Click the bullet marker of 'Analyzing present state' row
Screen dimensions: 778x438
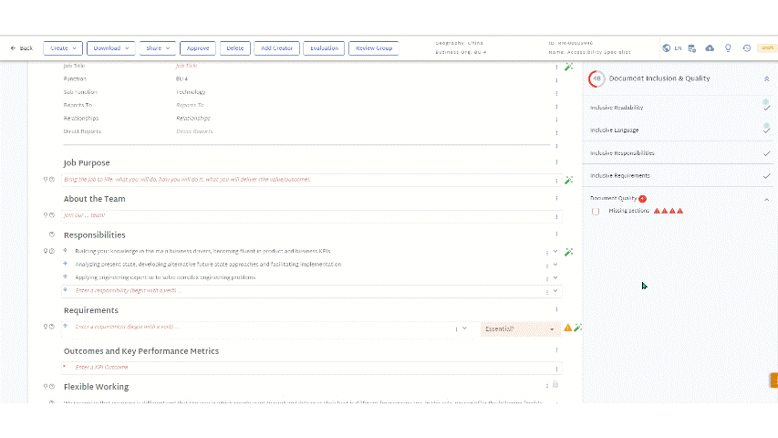coord(65,264)
